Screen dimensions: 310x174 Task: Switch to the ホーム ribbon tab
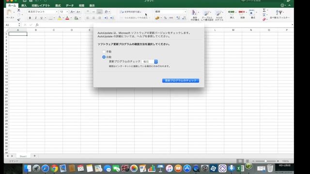tap(12, 5)
